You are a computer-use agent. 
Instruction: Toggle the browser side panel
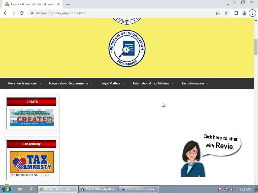(x=236, y=13)
